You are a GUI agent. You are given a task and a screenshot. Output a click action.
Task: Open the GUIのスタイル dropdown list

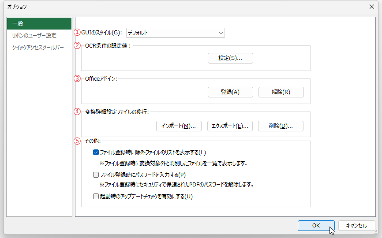point(176,33)
